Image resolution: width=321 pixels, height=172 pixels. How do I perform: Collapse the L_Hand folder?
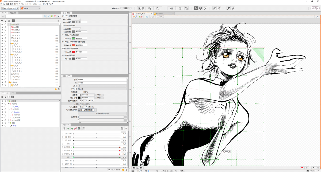(9, 82)
